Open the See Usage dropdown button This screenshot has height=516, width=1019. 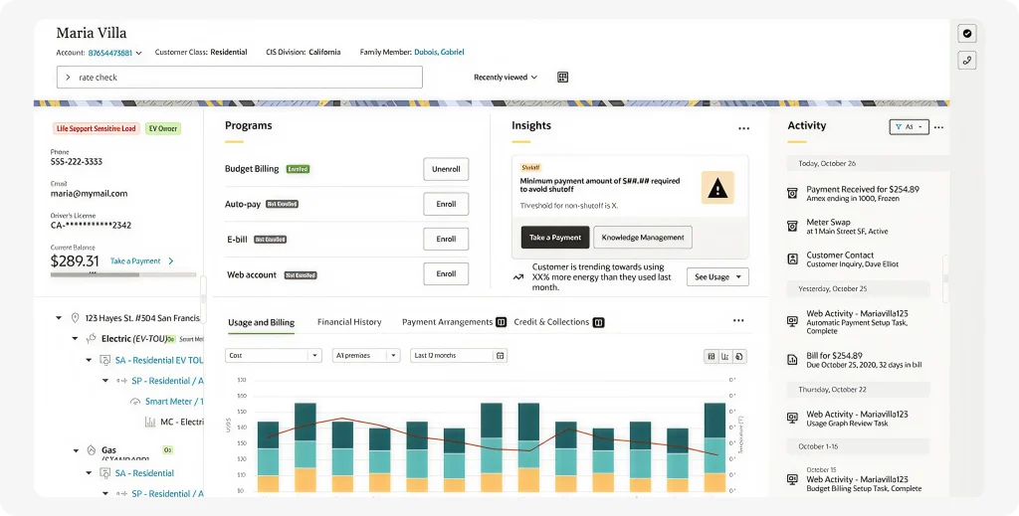click(x=717, y=277)
